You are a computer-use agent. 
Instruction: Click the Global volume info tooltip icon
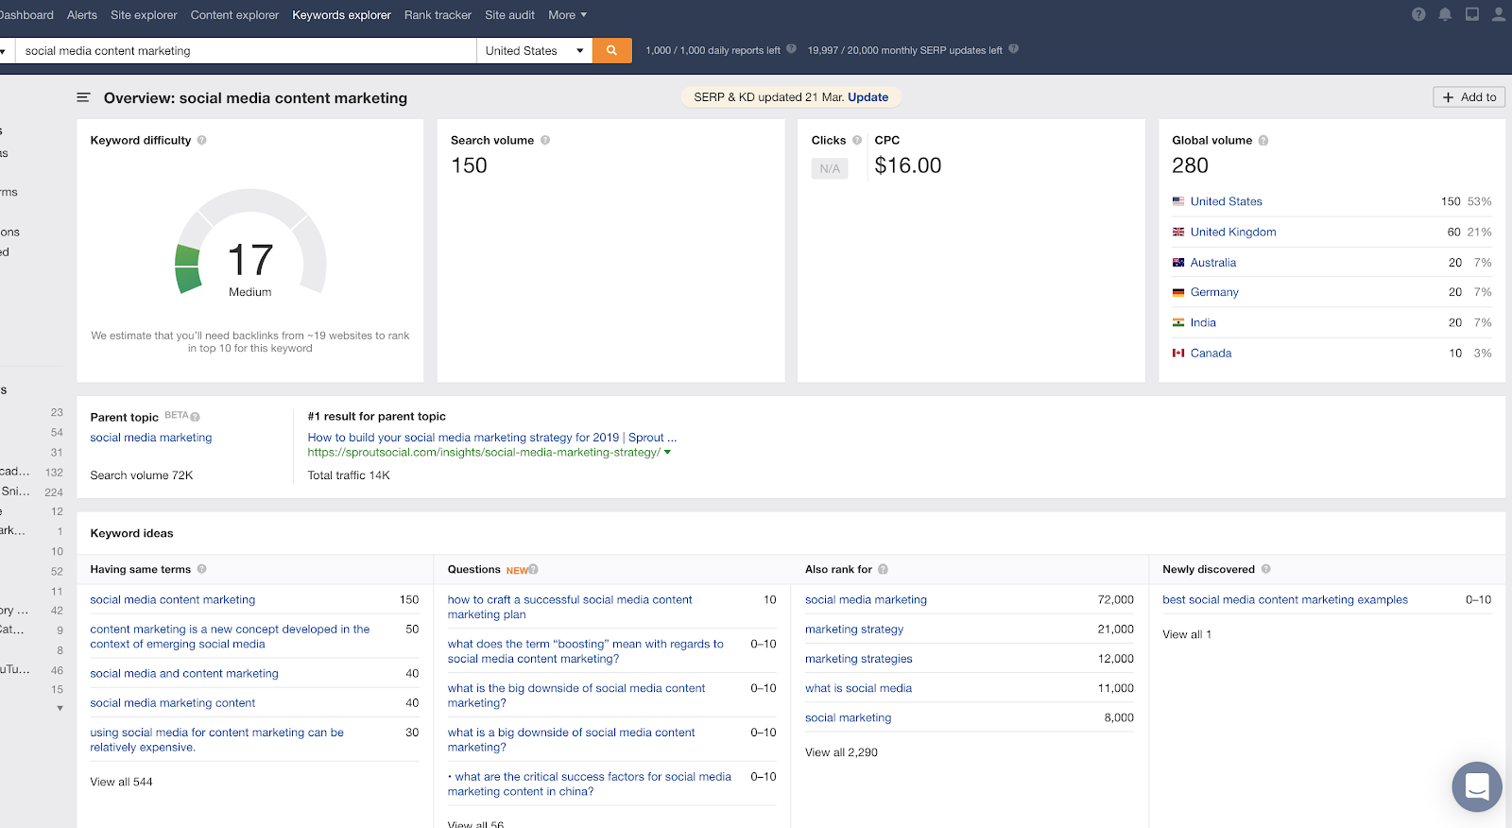tap(1263, 141)
